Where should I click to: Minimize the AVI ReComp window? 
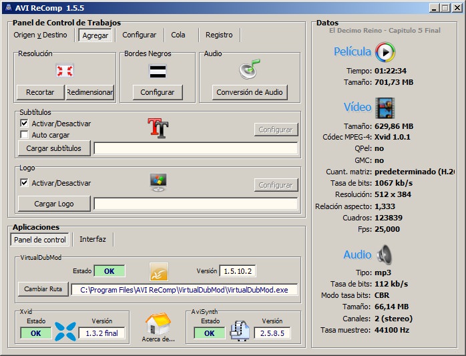coord(434,8)
